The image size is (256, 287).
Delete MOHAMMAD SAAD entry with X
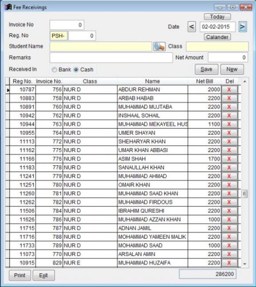pyautogui.click(x=229, y=246)
